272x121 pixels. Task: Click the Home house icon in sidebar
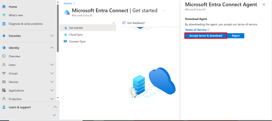click(4, 7)
